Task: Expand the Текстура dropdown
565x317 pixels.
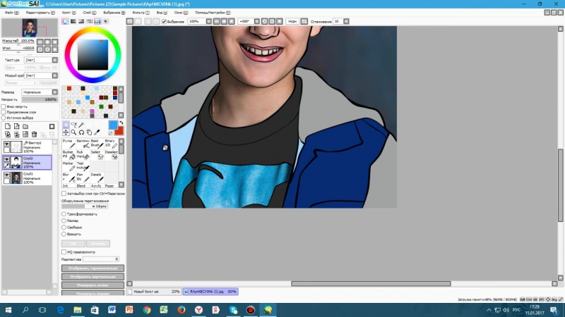Action: click(39, 60)
